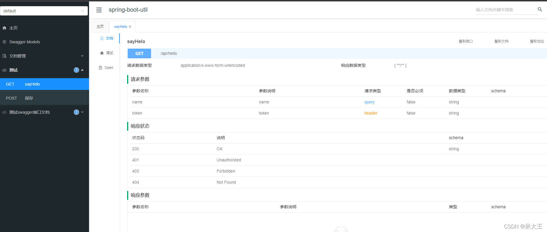Click application/x-www-form-urlencoded value
Screen dimensions: 547x232
213,66
